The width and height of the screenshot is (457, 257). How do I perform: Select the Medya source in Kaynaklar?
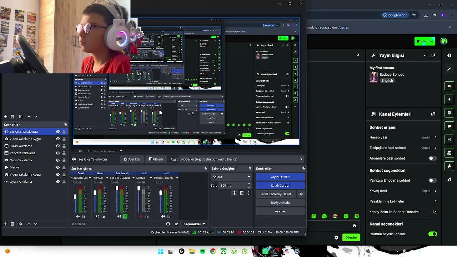pos(35,167)
